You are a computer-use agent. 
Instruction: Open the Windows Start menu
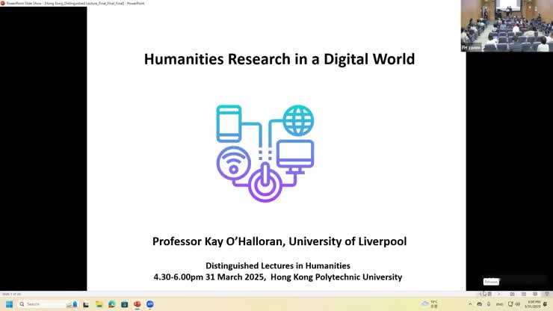(10, 304)
